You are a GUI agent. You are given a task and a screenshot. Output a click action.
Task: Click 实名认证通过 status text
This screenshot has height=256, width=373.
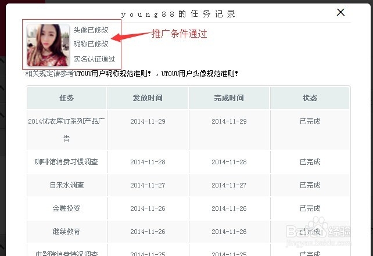tap(94, 59)
